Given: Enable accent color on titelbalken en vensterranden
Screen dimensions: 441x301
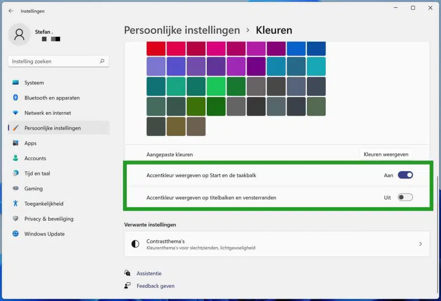Looking at the screenshot, I should pos(405,197).
